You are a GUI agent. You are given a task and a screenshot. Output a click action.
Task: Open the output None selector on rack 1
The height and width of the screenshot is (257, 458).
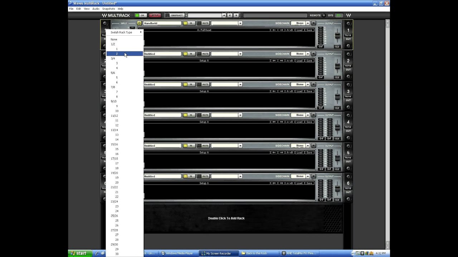348,35
